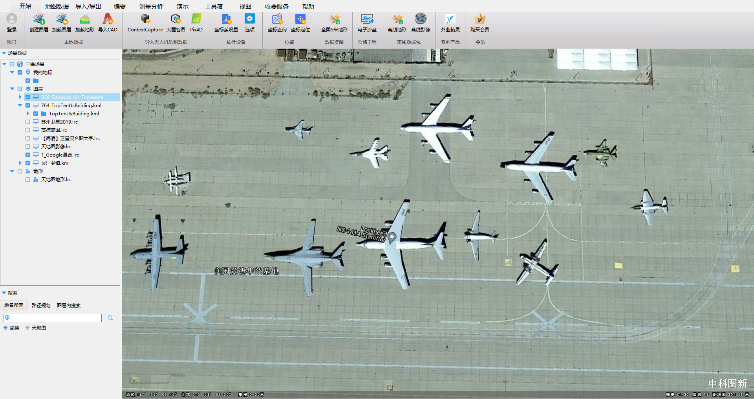The height and width of the screenshot is (399, 754).
Task: Open the 视图 ribbon tab
Action: tap(245, 6)
